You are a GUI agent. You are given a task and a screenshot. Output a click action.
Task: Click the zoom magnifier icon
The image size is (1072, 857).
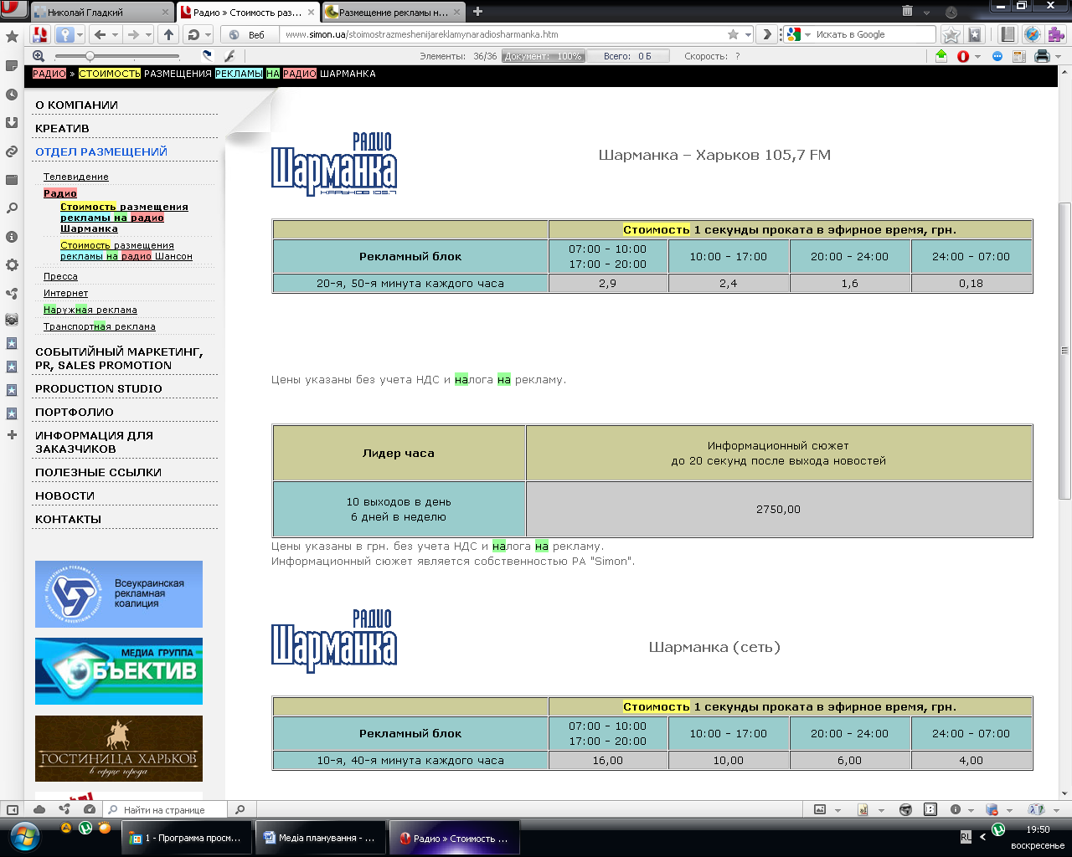(x=39, y=56)
